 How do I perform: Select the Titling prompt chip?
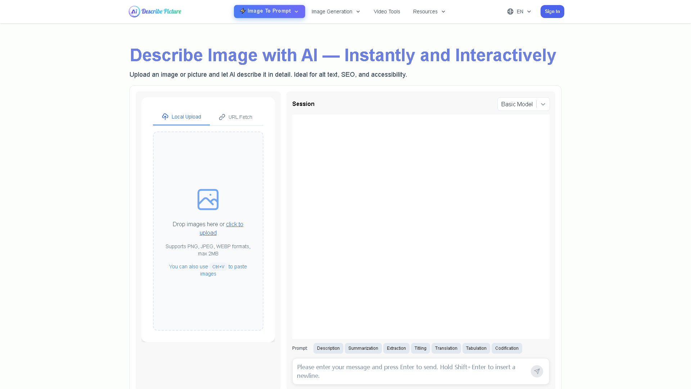tap(420, 348)
